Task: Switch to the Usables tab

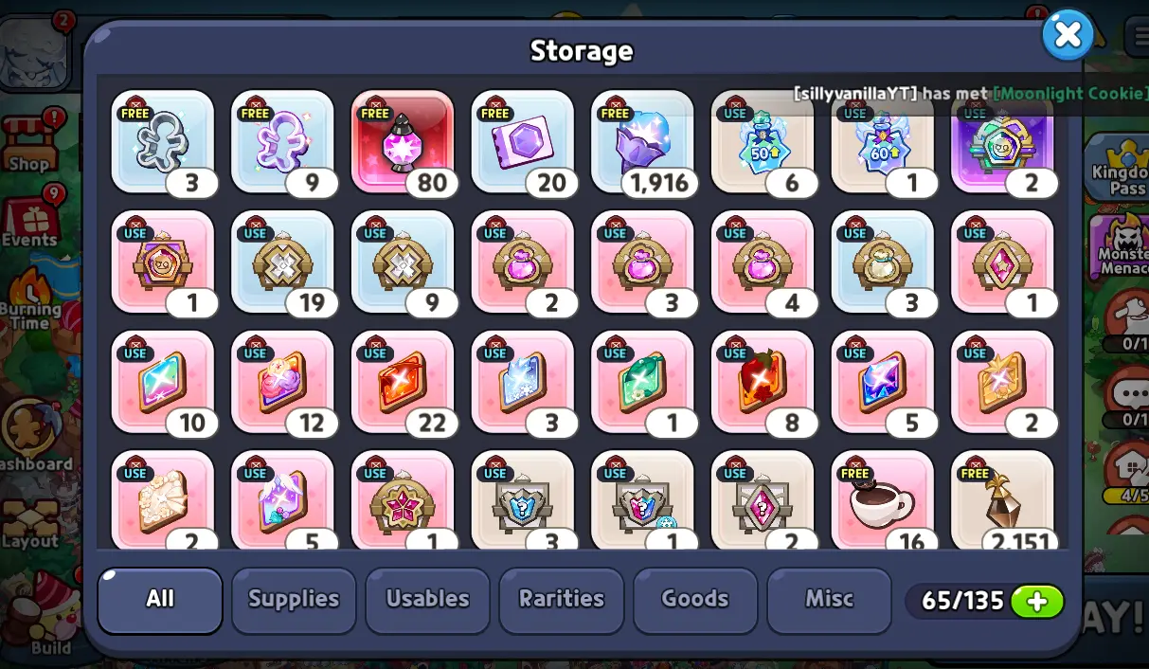Action: [x=427, y=600]
